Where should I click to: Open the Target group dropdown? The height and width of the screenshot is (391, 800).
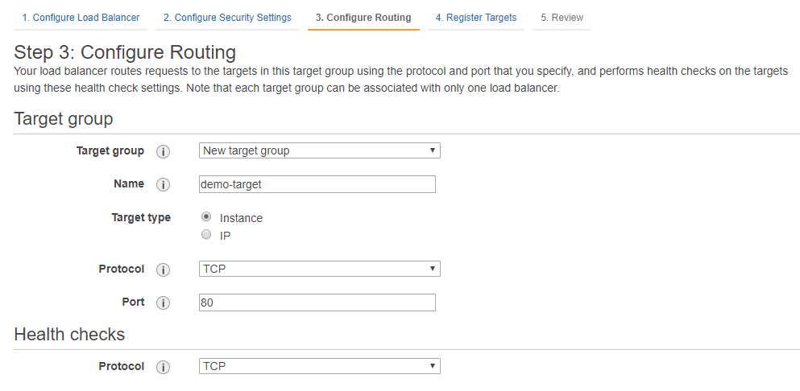coord(319,150)
